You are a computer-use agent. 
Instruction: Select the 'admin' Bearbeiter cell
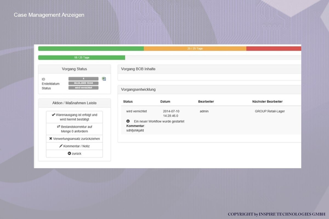[x=205, y=111]
